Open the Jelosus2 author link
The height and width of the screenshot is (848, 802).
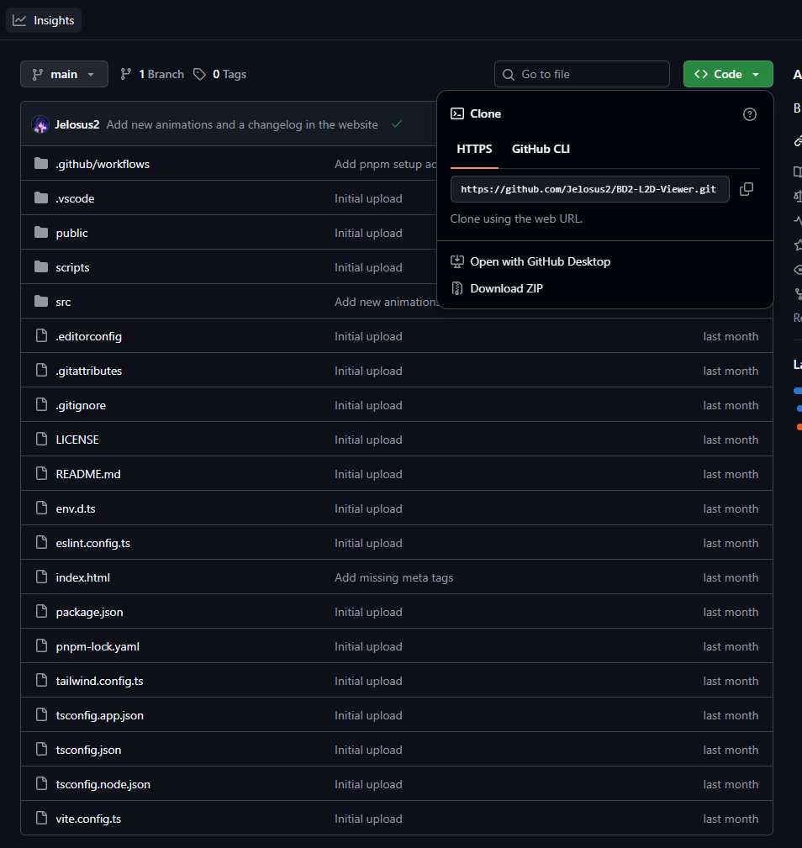point(77,125)
